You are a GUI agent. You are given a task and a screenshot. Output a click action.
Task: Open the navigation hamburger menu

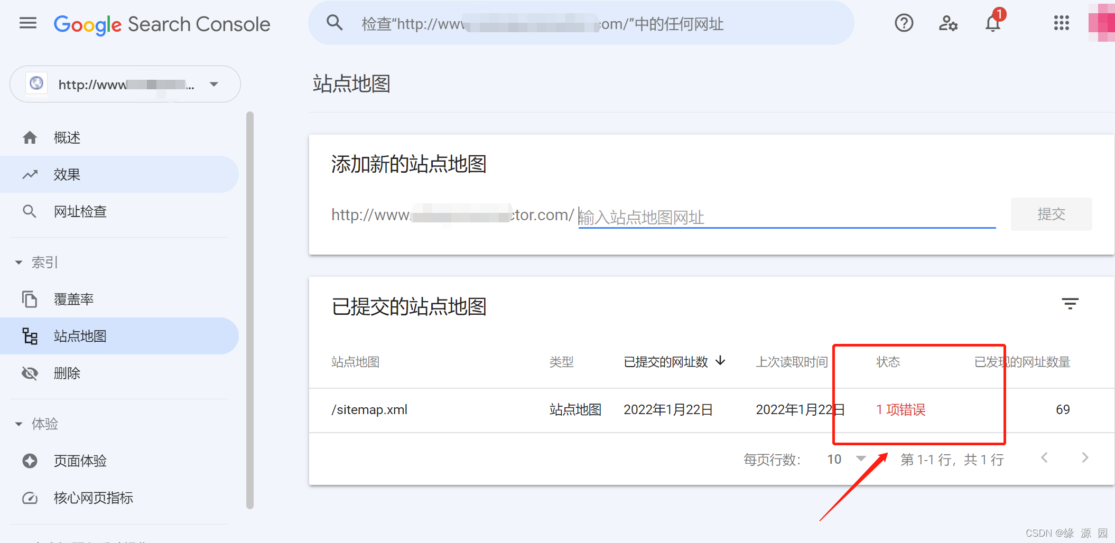click(27, 23)
